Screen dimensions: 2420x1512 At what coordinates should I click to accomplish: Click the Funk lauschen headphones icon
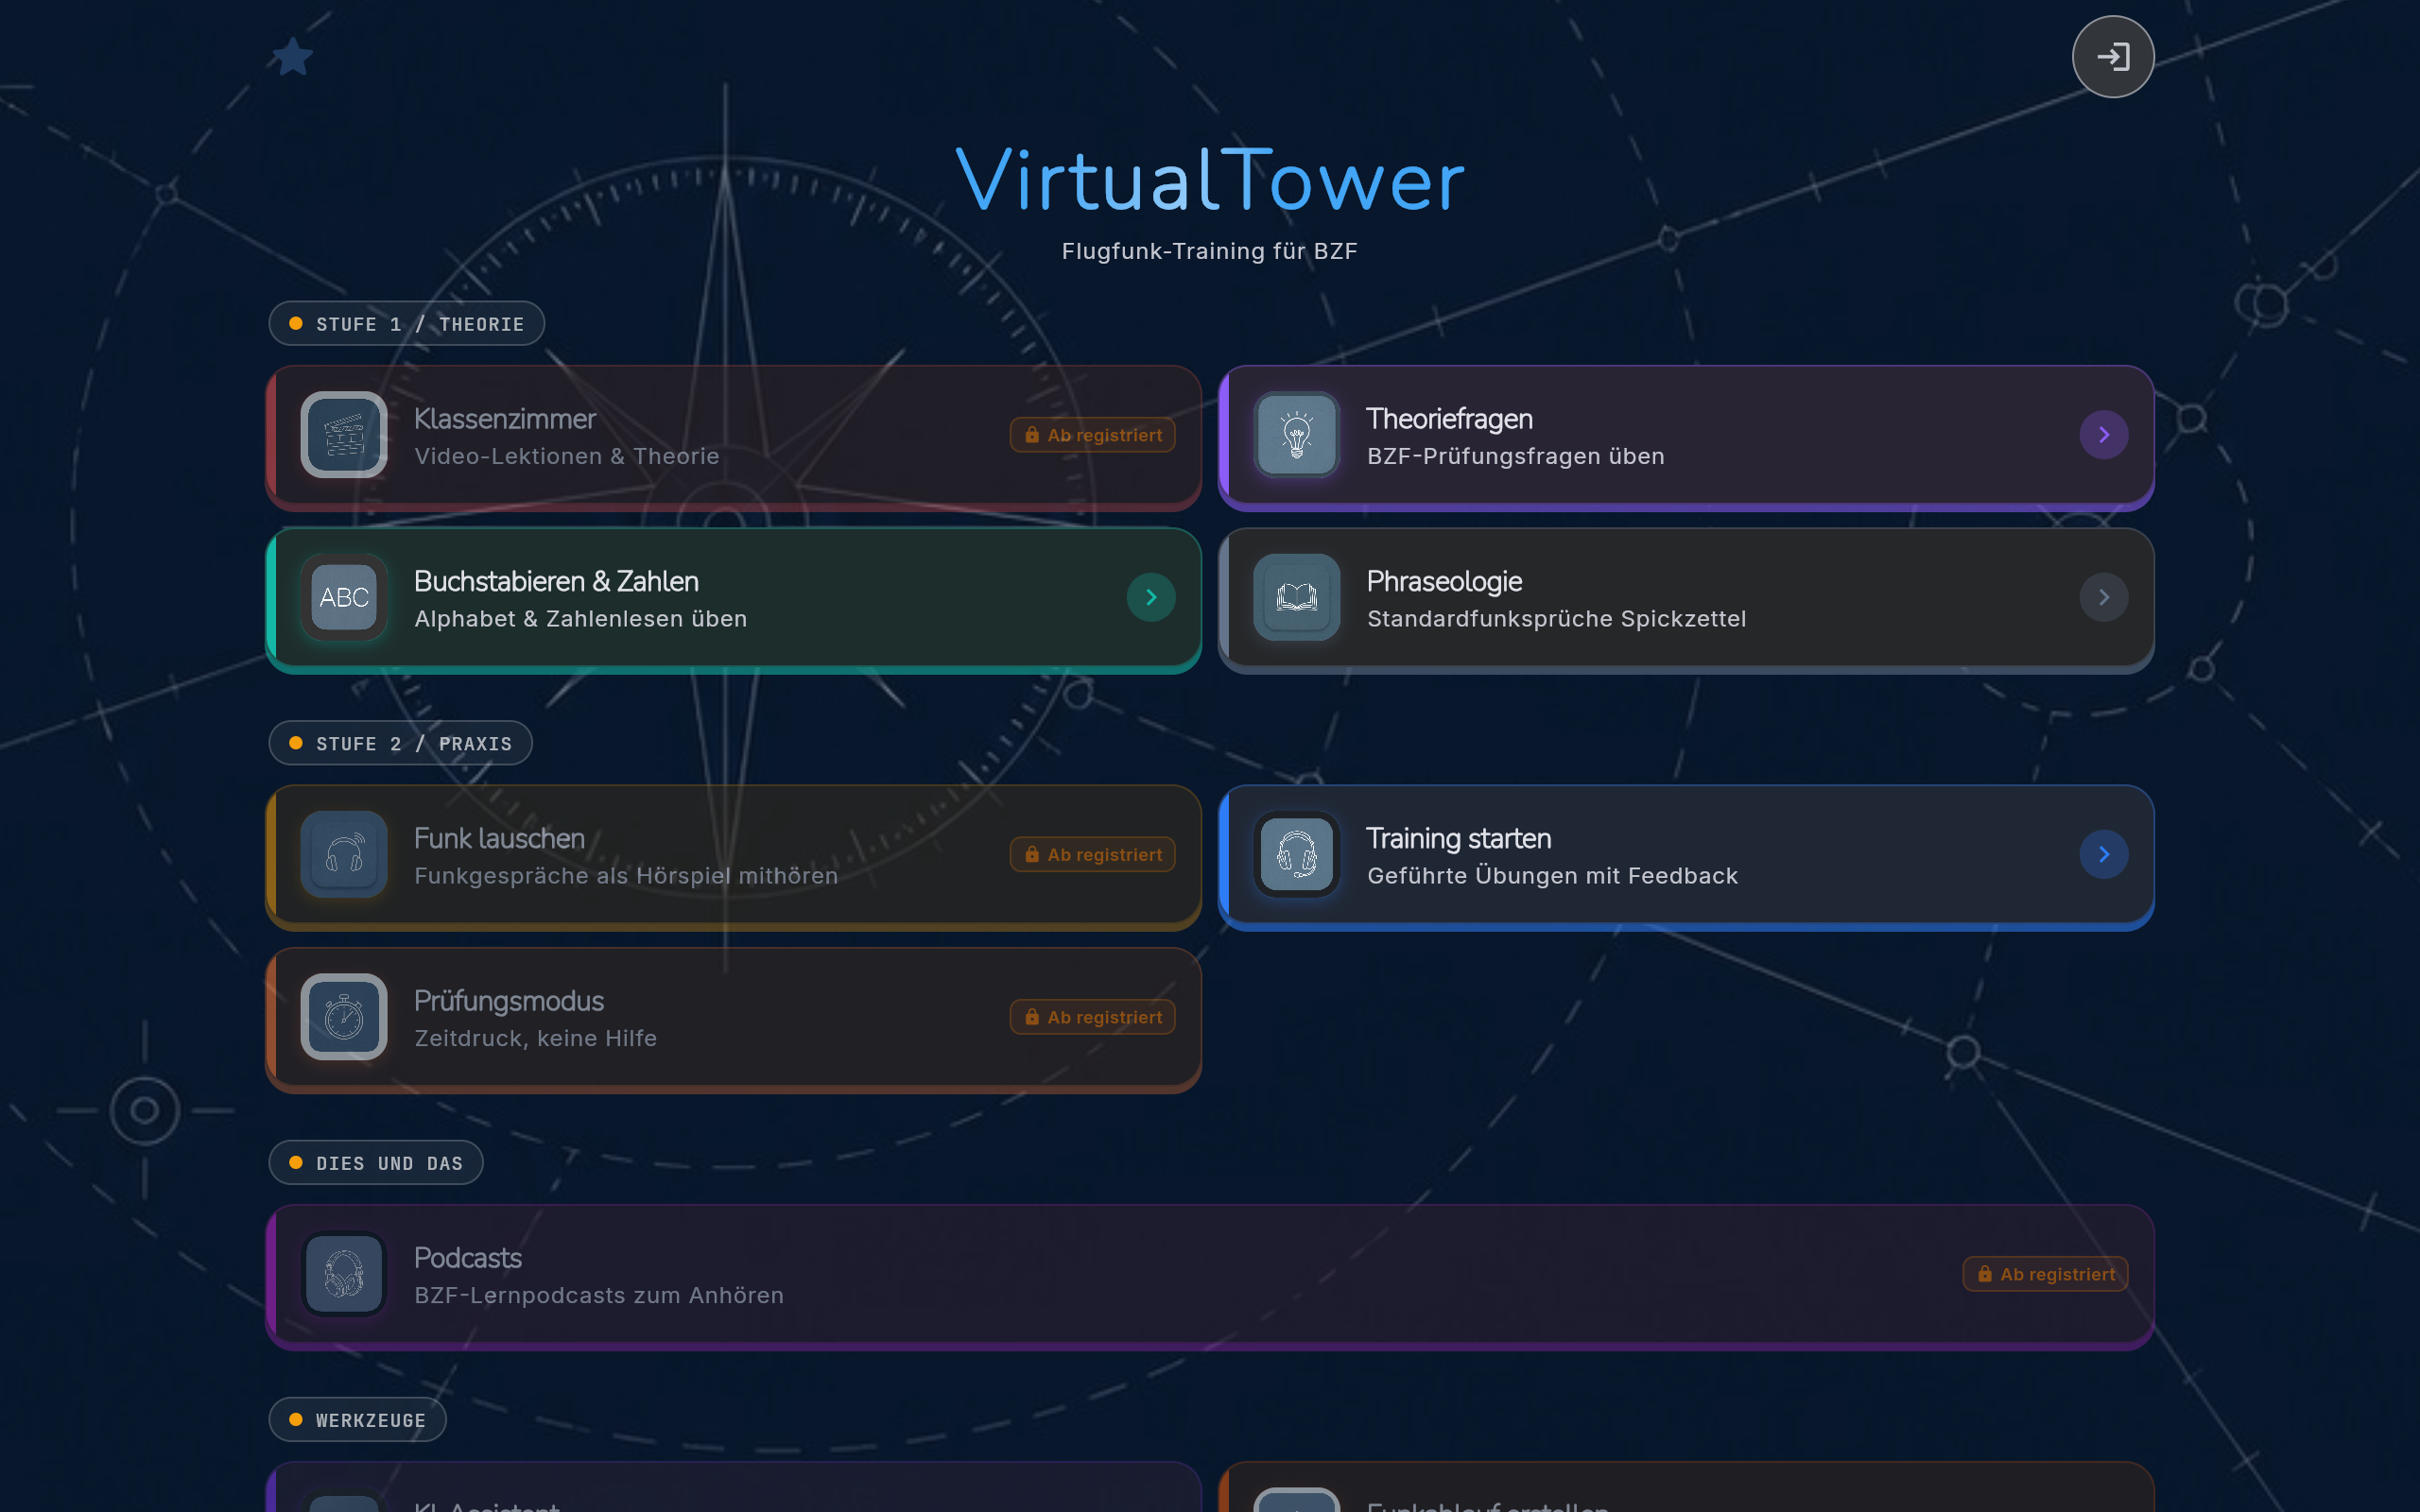(344, 854)
